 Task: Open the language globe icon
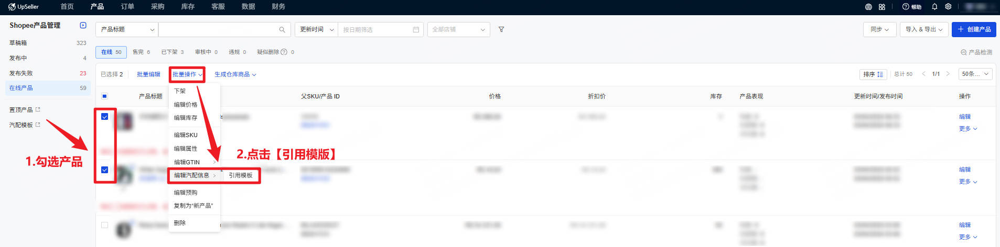point(868,7)
